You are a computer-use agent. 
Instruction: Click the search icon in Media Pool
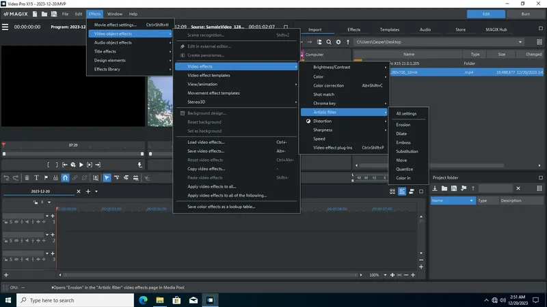pyautogui.click(x=328, y=42)
